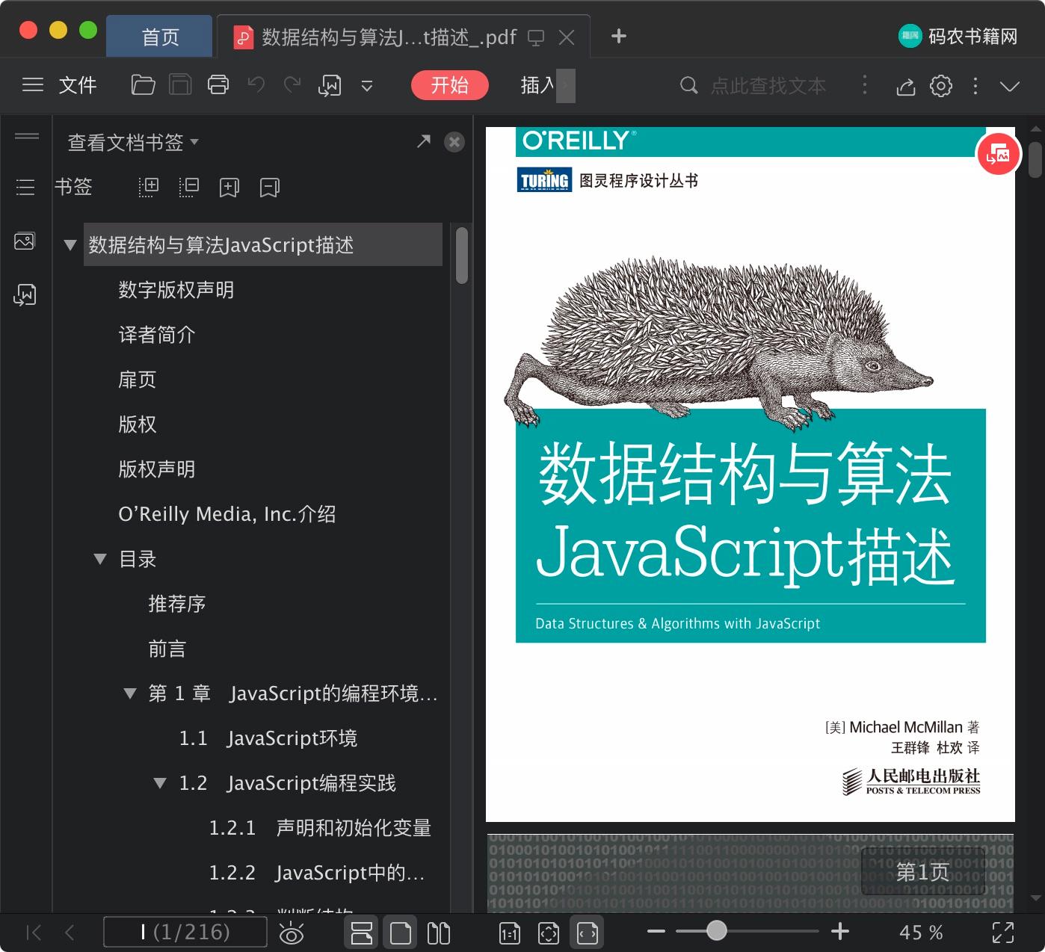The width and height of the screenshot is (1045, 952).
Task: Toggle single page view
Action: [401, 933]
